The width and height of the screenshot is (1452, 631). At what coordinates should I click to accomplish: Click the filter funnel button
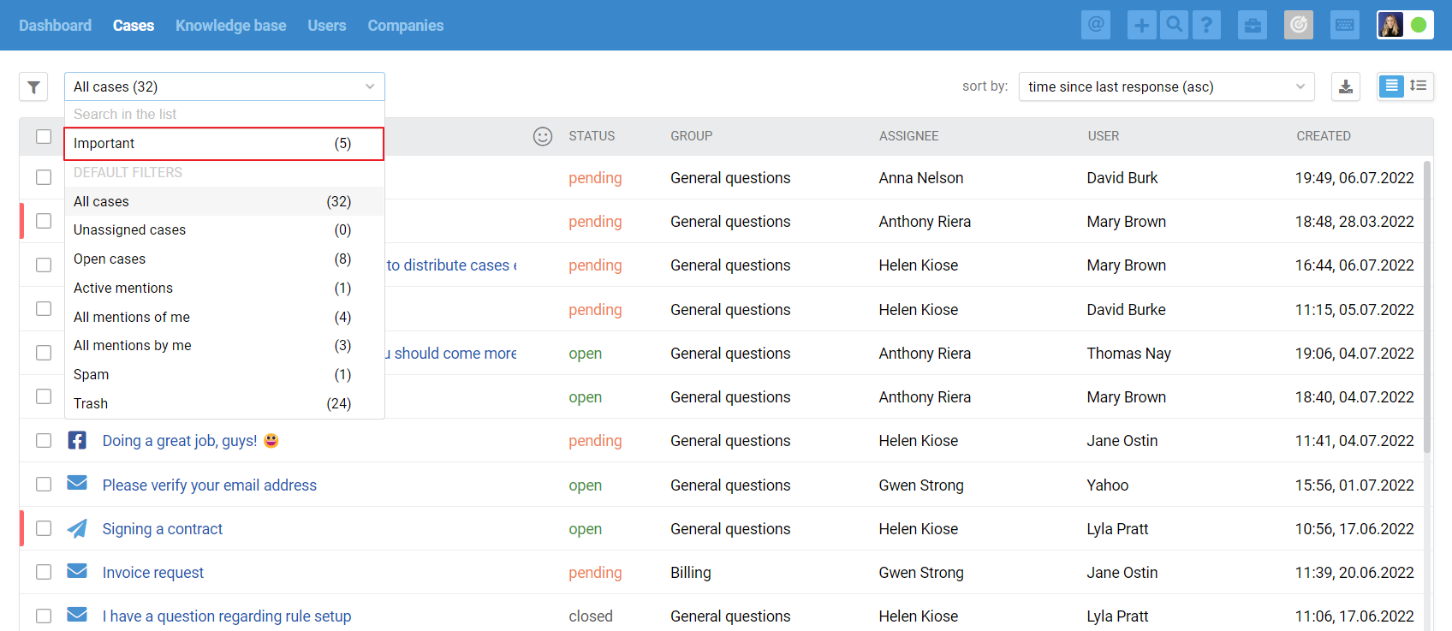coord(33,86)
